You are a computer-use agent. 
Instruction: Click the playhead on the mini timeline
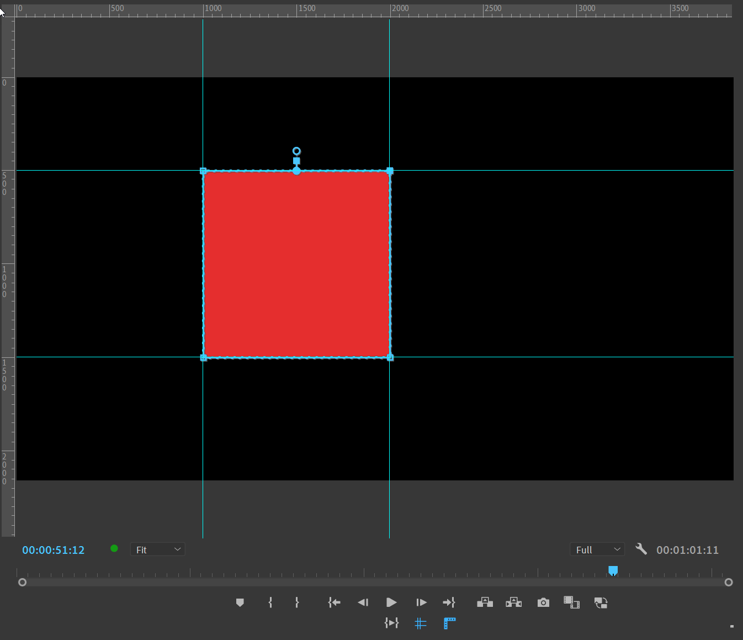(x=613, y=570)
